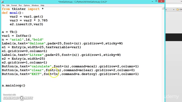Click the IDLE window icon in title bar
The width and height of the screenshot is (182, 102).
tap(2, 2)
